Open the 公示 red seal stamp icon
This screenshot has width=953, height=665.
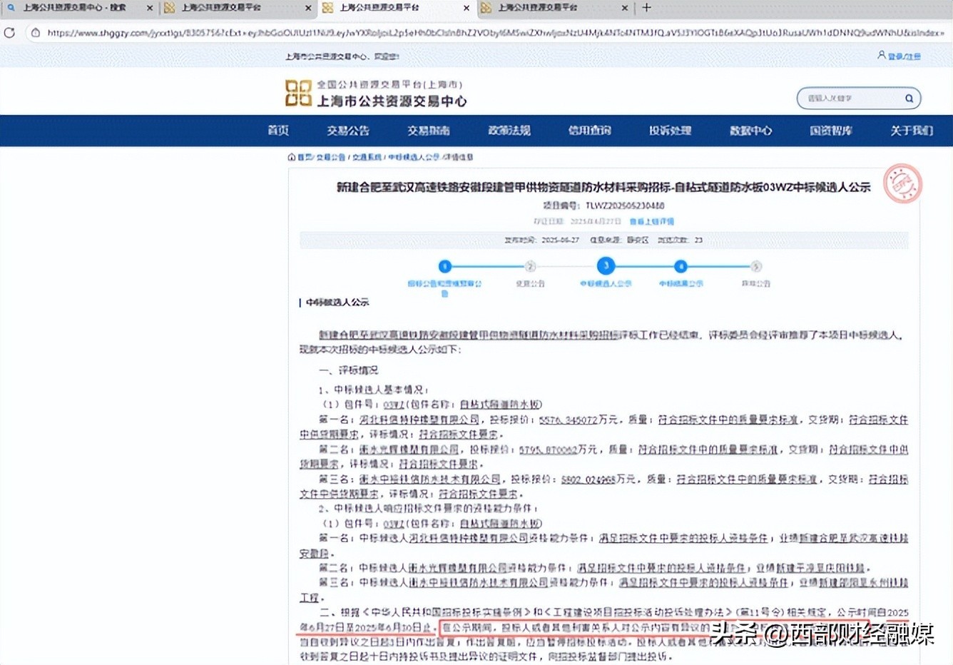pyautogui.click(x=903, y=184)
